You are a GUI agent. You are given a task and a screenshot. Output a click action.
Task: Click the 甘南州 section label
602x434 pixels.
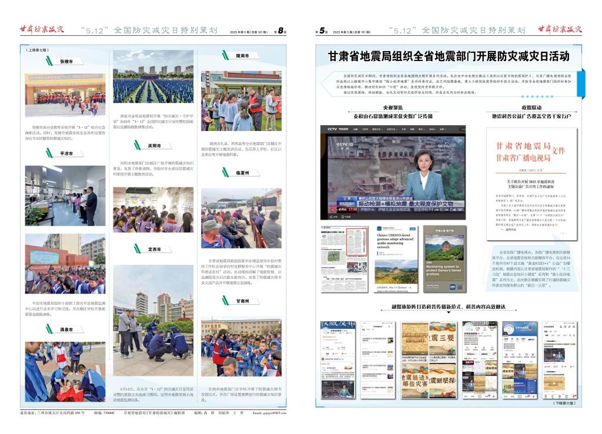tap(242, 301)
